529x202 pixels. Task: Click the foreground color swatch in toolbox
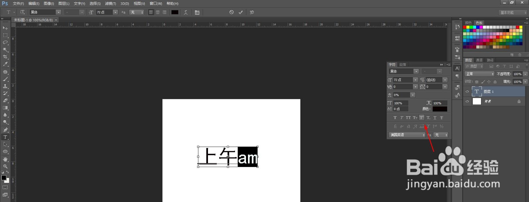point(4,178)
